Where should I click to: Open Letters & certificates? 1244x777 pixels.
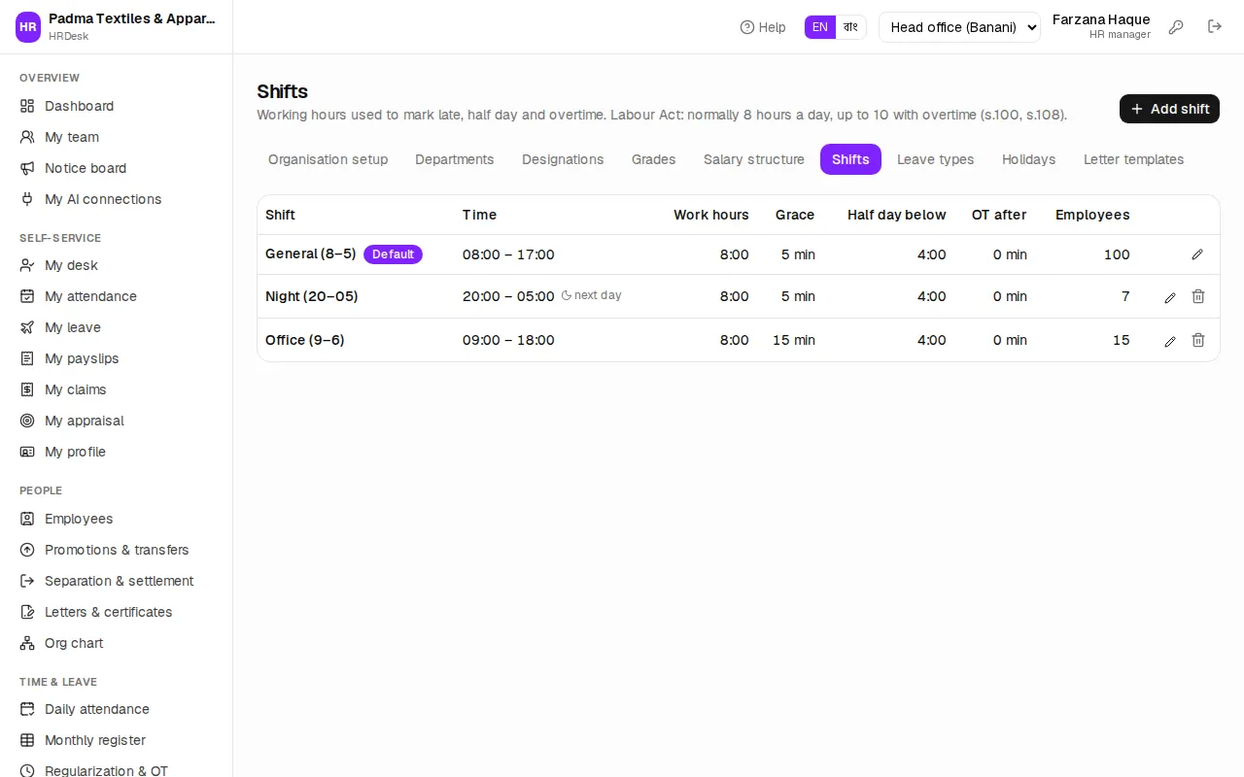[117, 612]
